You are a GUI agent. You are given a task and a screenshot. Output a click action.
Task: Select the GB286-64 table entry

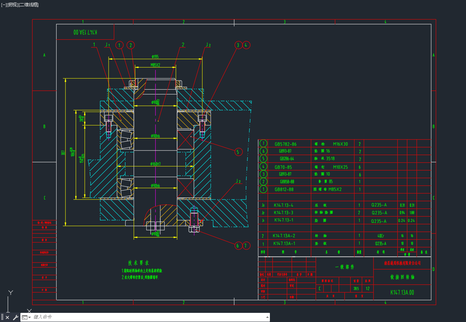[x=287, y=159]
